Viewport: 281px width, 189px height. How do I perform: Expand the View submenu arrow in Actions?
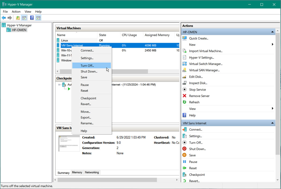[x=273, y=109]
